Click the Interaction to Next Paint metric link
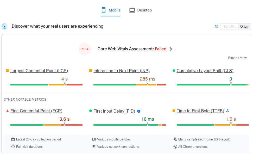The image size is (253, 154). tap(122, 71)
